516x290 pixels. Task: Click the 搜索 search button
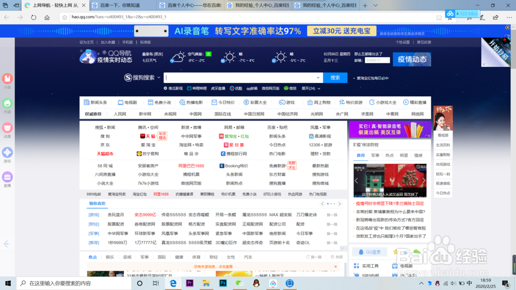pyautogui.click(x=335, y=78)
